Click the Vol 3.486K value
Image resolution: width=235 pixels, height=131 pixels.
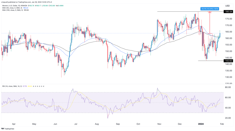click(60, 6)
